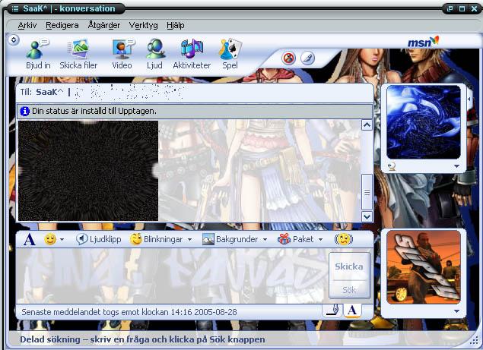The image size is (483, 350).
Task: Open Skicka filer to send files
Action: 78,50
